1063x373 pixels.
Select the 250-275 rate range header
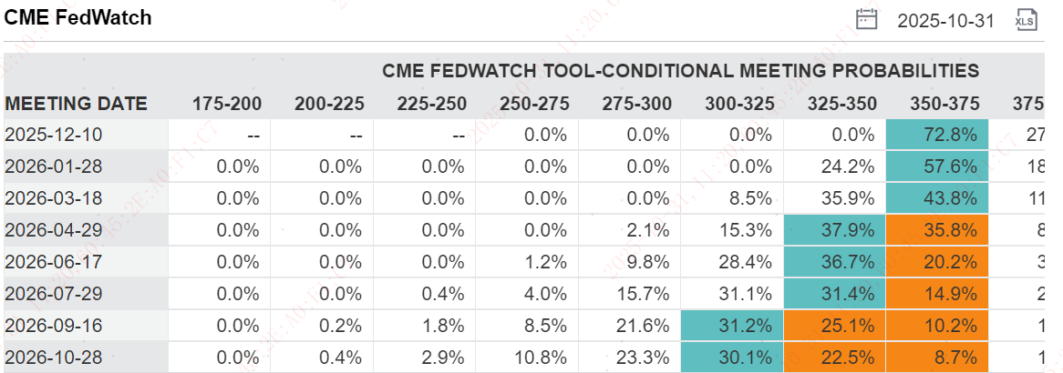point(534,104)
